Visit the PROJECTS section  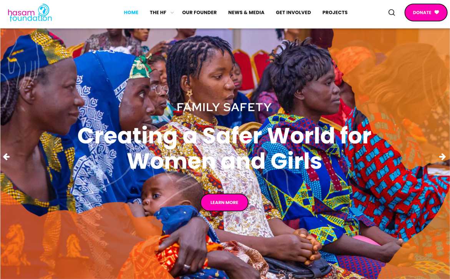click(335, 13)
